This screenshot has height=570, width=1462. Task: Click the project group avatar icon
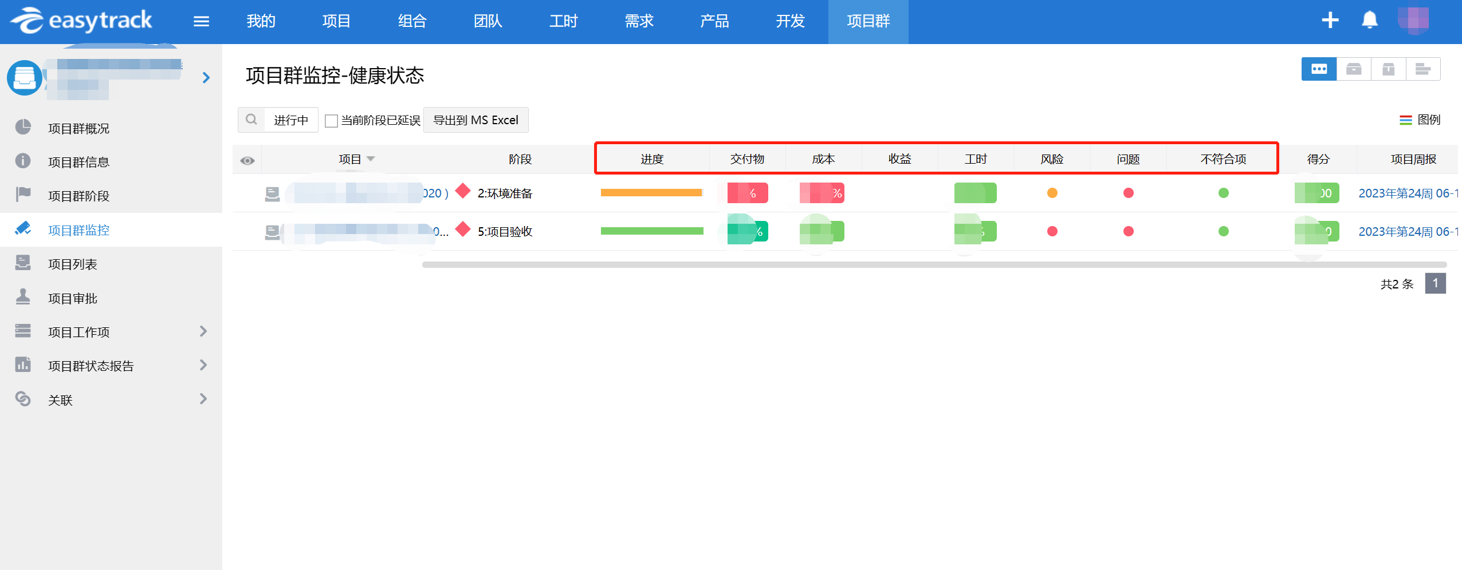pos(24,77)
